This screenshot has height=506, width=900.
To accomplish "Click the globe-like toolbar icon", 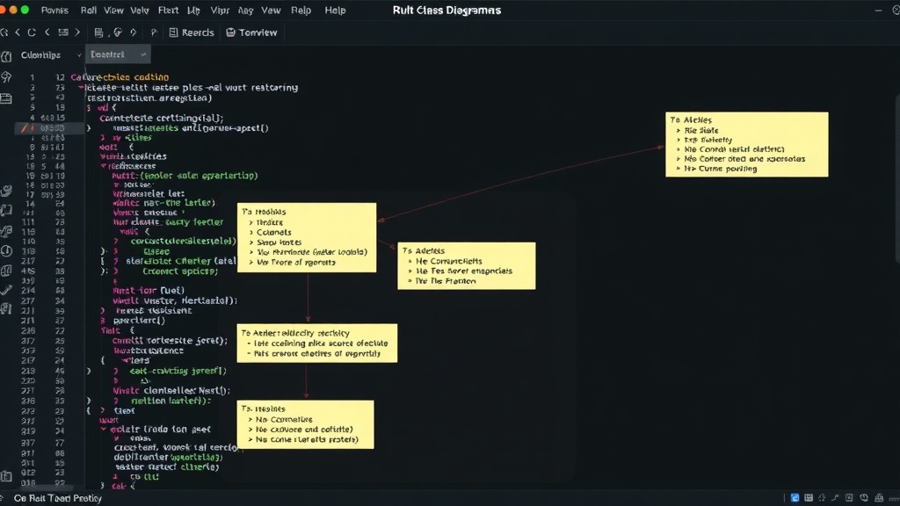I will point(118,33).
